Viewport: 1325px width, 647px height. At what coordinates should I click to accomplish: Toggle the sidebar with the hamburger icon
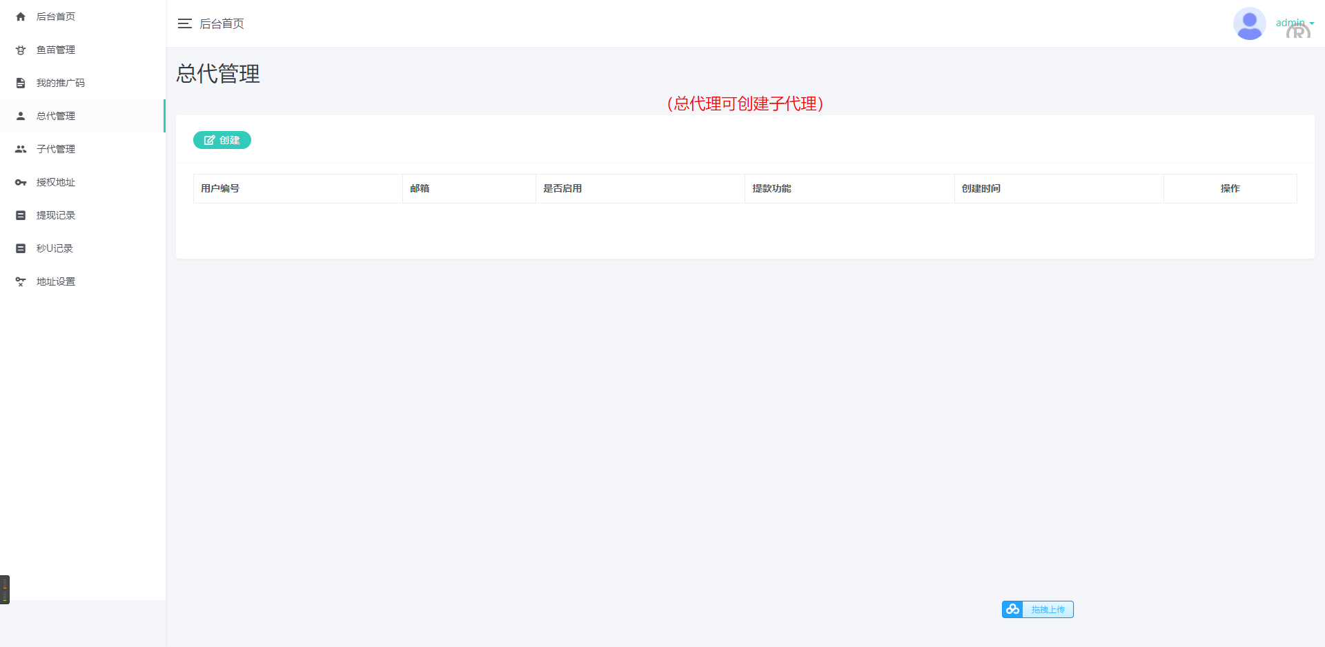click(184, 23)
